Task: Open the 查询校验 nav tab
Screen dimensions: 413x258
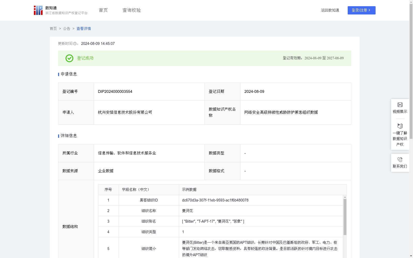Action: tap(132, 10)
